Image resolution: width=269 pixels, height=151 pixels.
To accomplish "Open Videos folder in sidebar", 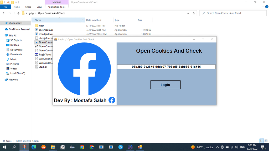I will pos(14,68).
